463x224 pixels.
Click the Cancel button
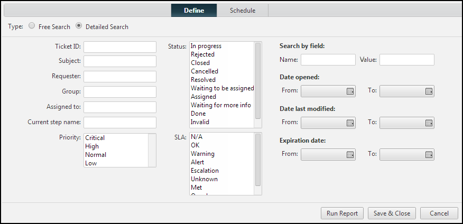[439, 213]
